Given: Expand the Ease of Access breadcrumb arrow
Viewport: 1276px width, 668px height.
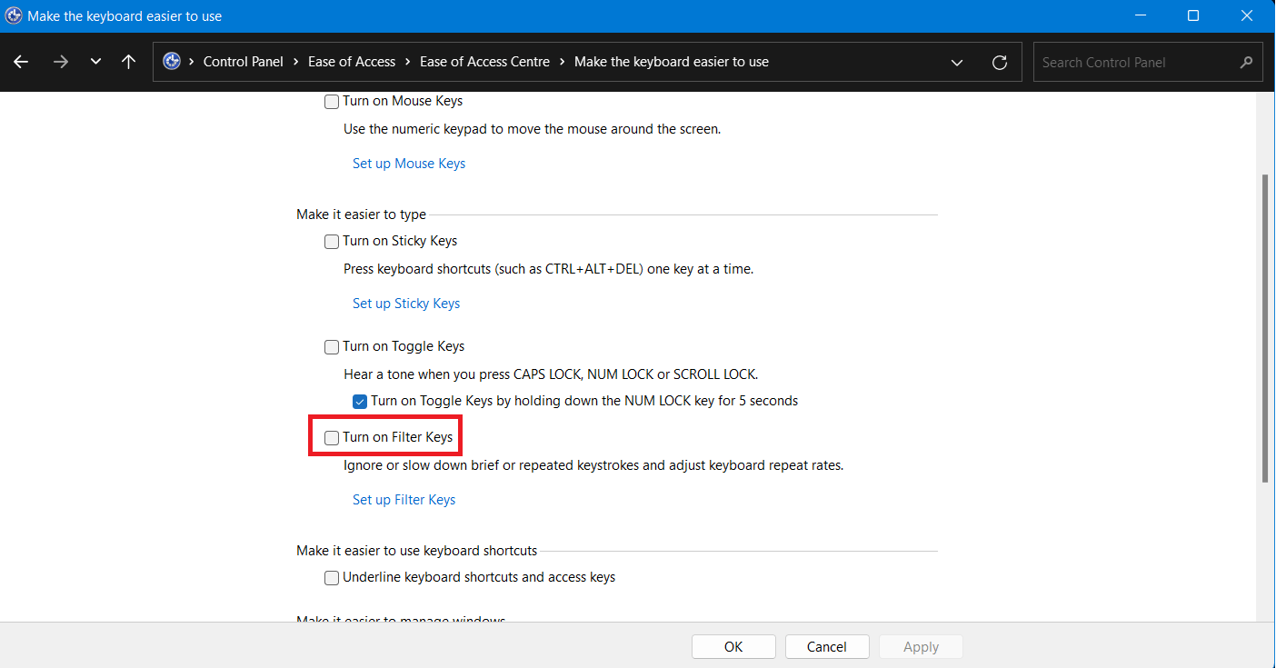Looking at the screenshot, I should point(406,61).
